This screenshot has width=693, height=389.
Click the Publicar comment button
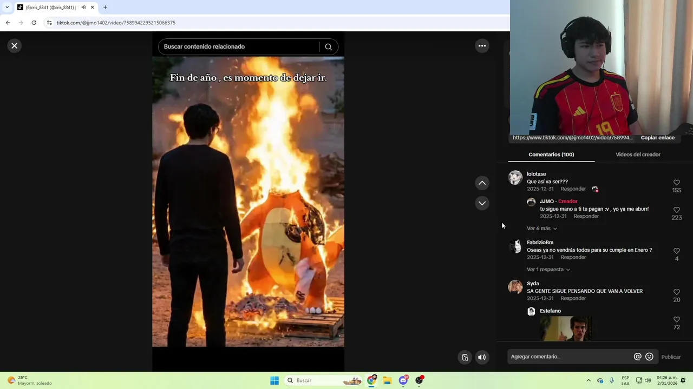click(671, 357)
